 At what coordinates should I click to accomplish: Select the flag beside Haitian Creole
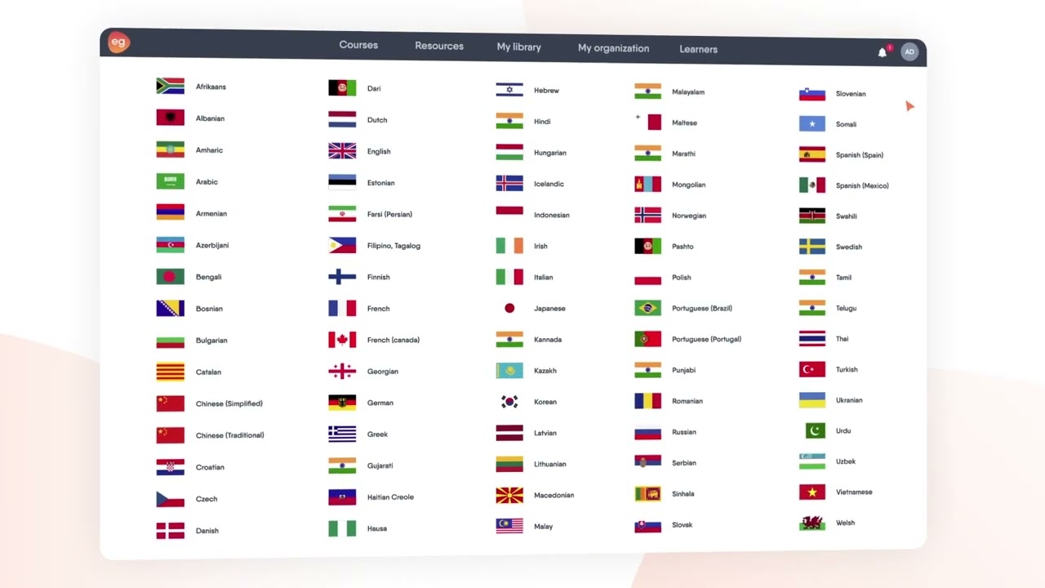click(342, 497)
